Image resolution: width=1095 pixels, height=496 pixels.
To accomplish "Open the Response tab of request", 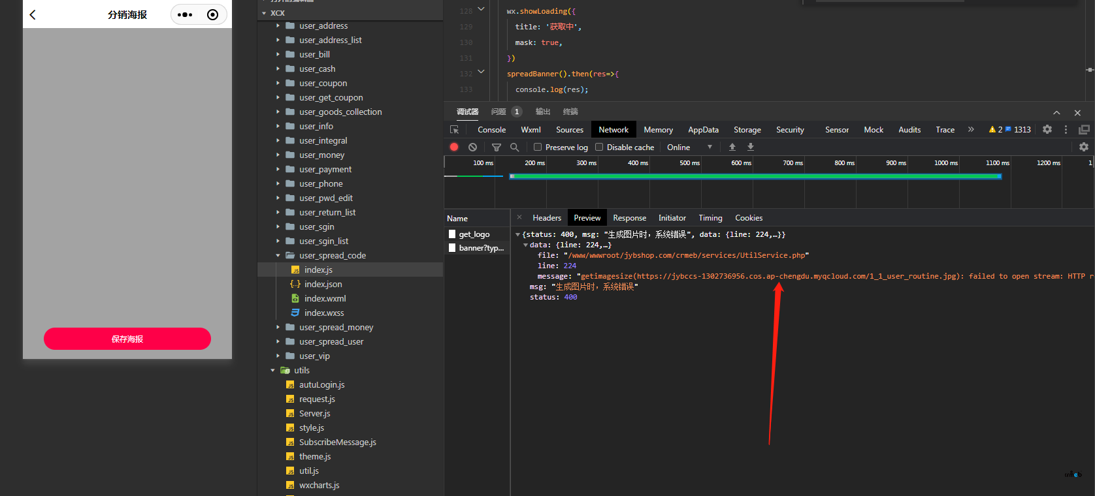I will (x=629, y=217).
